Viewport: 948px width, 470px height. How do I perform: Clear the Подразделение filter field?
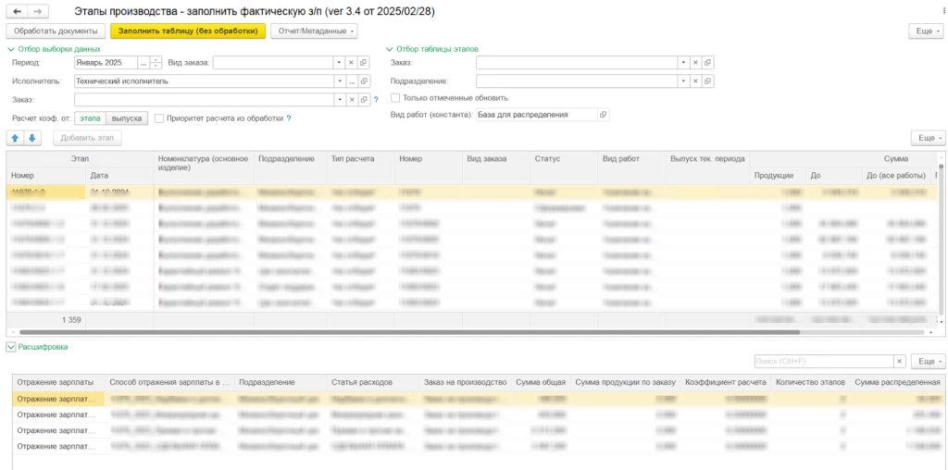point(695,80)
